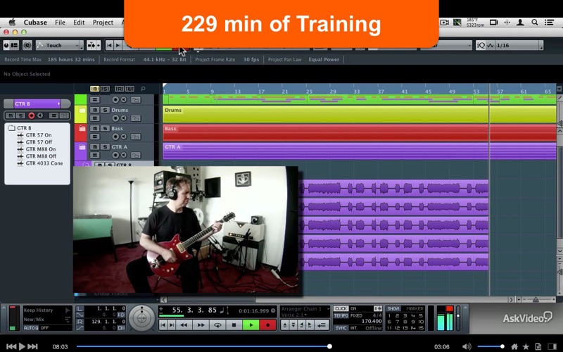This screenshot has width=563, height=352.
Task: Select GTR 57 On in inspector list
Action: tap(39, 135)
